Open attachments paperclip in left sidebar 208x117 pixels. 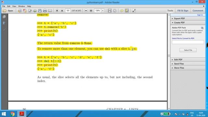click(4, 30)
